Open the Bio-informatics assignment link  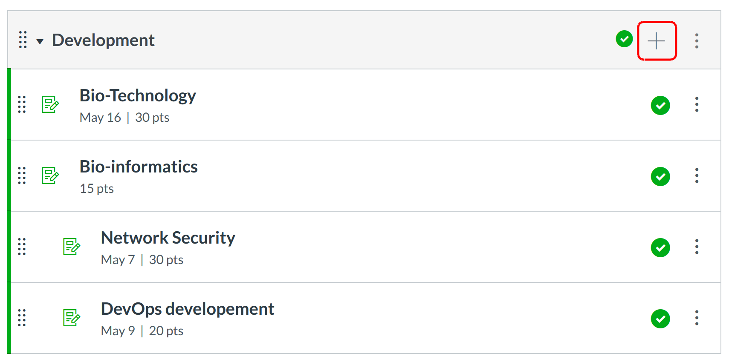coord(138,167)
